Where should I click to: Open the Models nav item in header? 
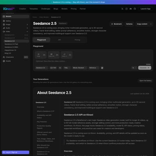coord(65,9)
